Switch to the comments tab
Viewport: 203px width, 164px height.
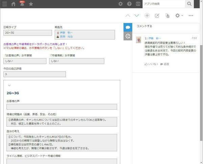(128, 27)
